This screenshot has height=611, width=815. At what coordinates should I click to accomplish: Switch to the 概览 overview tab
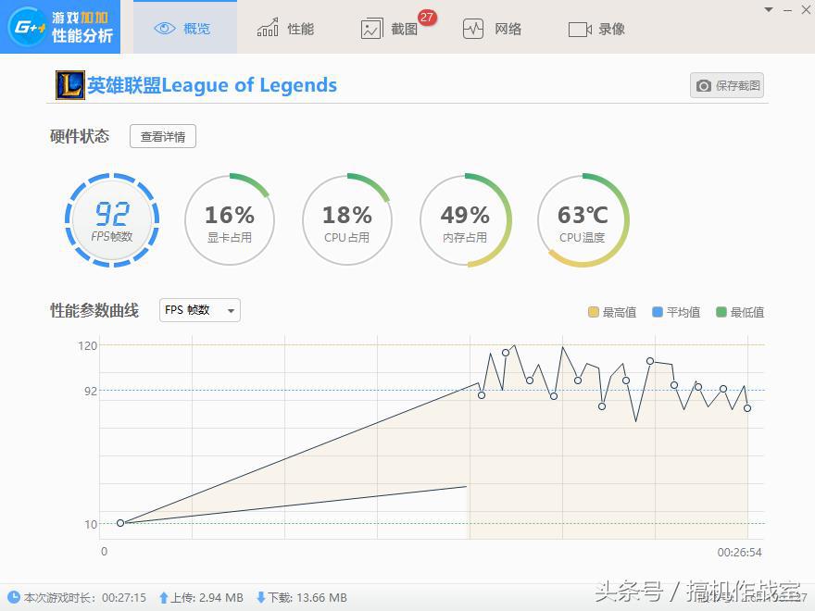click(x=182, y=28)
